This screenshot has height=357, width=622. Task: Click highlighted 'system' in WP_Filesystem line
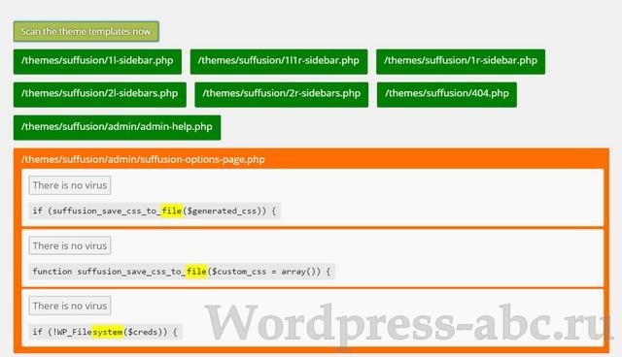click(108, 332)
